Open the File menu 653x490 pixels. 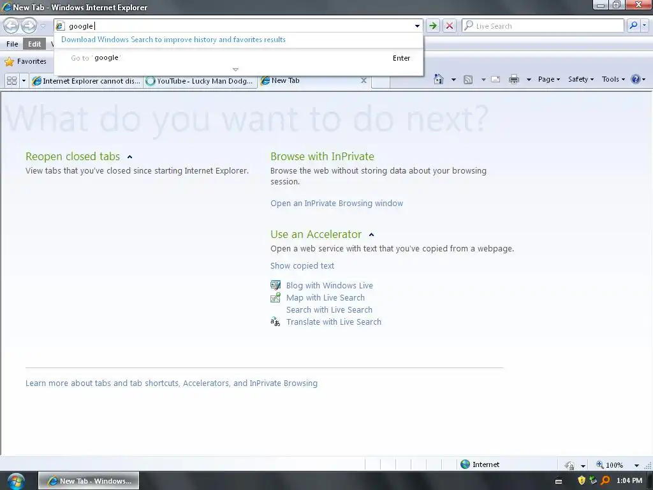pyautogui.click(x=12, y=44)
